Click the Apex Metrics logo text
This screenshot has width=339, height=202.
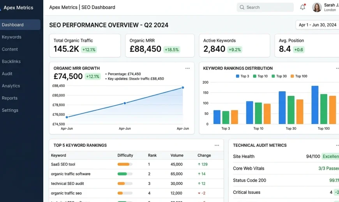pos(18,7)
